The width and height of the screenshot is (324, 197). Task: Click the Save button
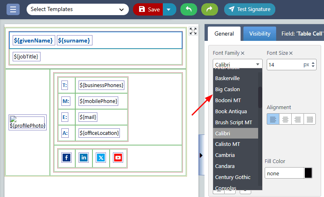pyautogui.click(x=148, y=9)
